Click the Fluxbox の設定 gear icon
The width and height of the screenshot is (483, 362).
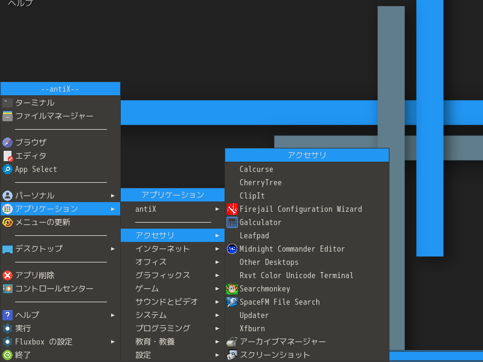point(7,341)
